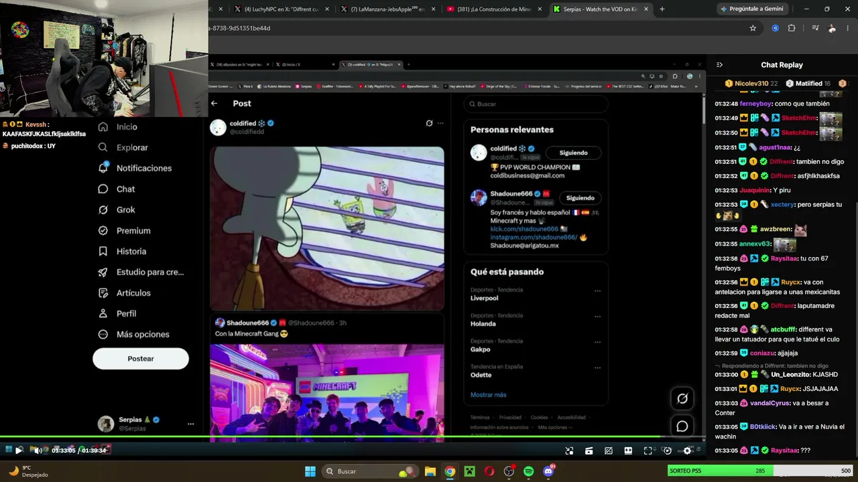
Task: Mute the video player volume icon
Action: 37,451
